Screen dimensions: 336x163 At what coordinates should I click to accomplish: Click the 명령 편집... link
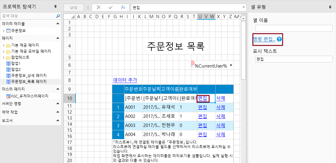click(x=264, y=39)
